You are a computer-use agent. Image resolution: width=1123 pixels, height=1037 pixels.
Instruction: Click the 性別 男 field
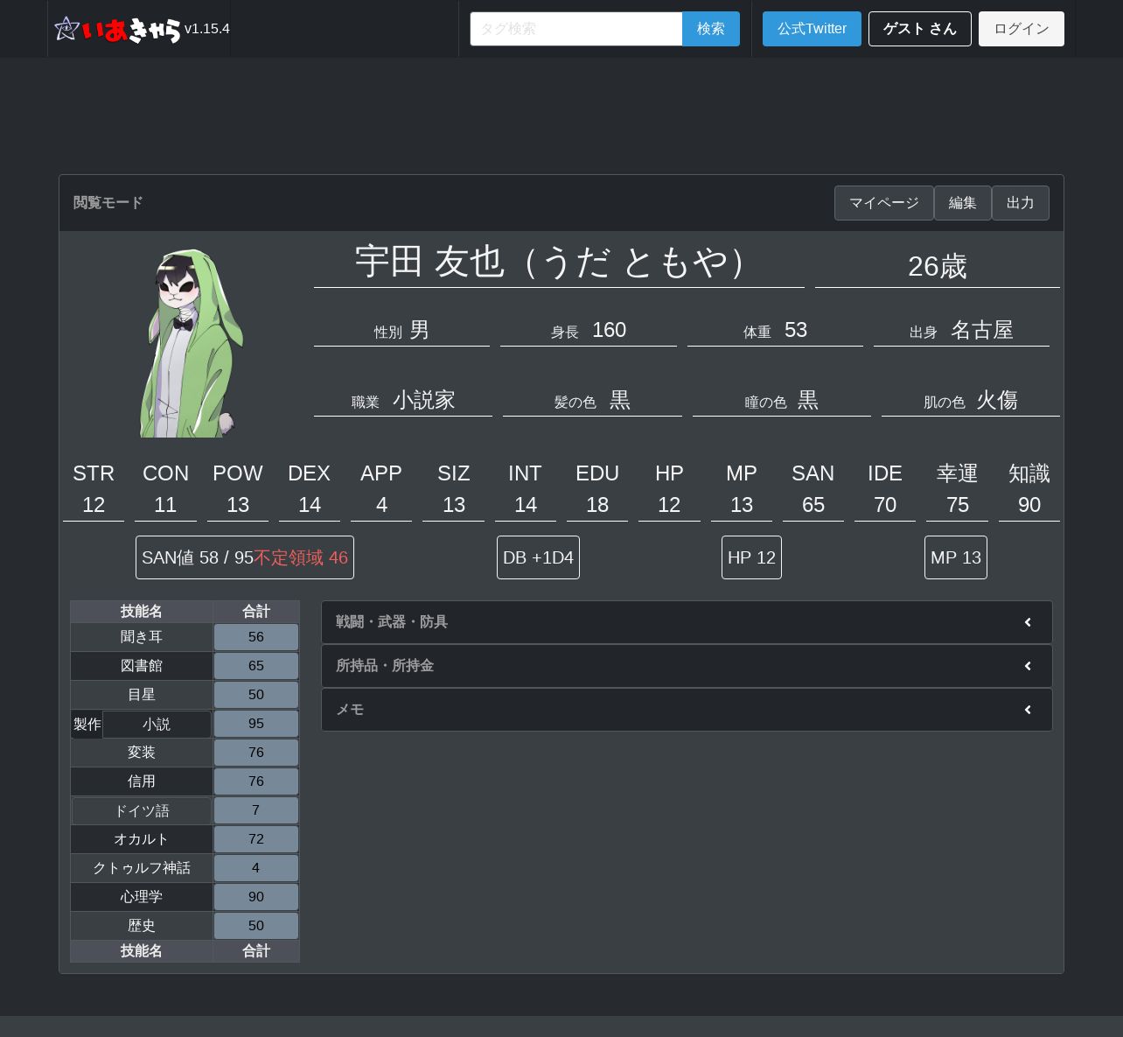pyautogui.click(x=401, y=330)
